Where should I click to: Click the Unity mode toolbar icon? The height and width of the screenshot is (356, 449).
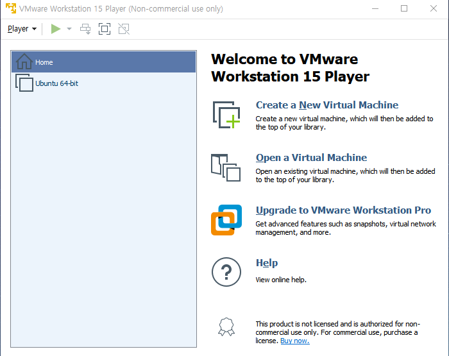pyautogui.click(x=124, y=29)
